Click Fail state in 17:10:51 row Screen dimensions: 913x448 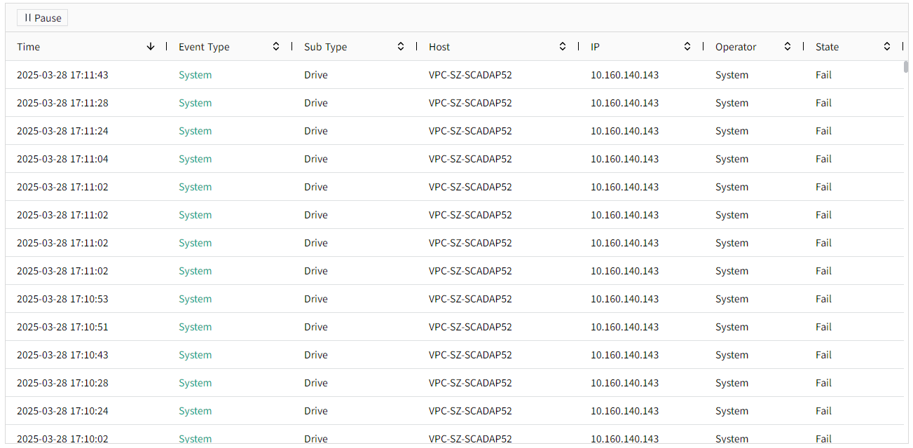click(823, 327)
